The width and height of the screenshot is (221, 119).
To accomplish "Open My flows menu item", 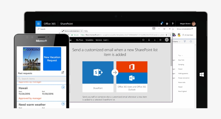I will click(80, 40).
